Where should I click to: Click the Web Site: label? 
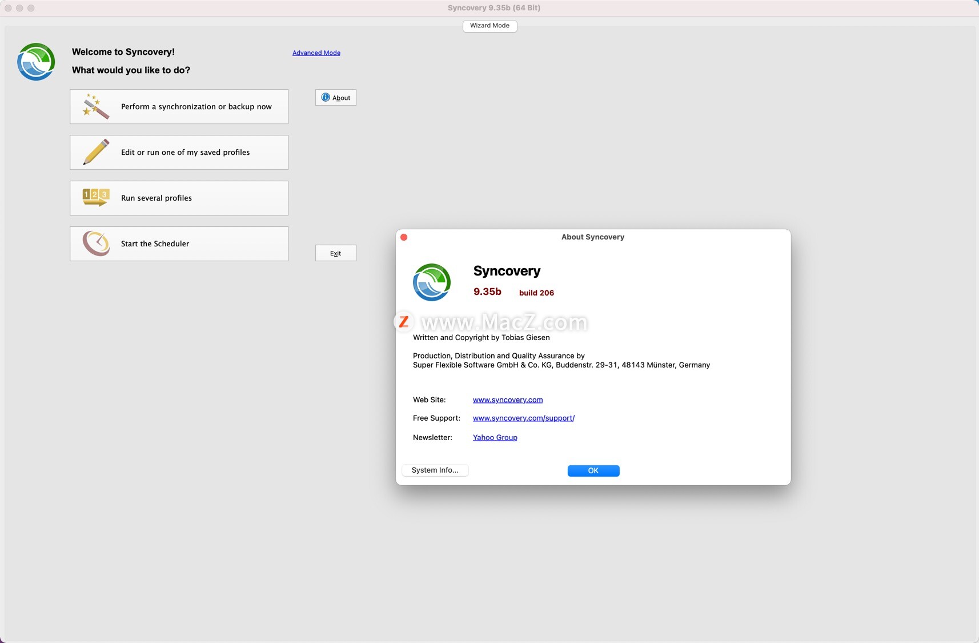[429, 400]
